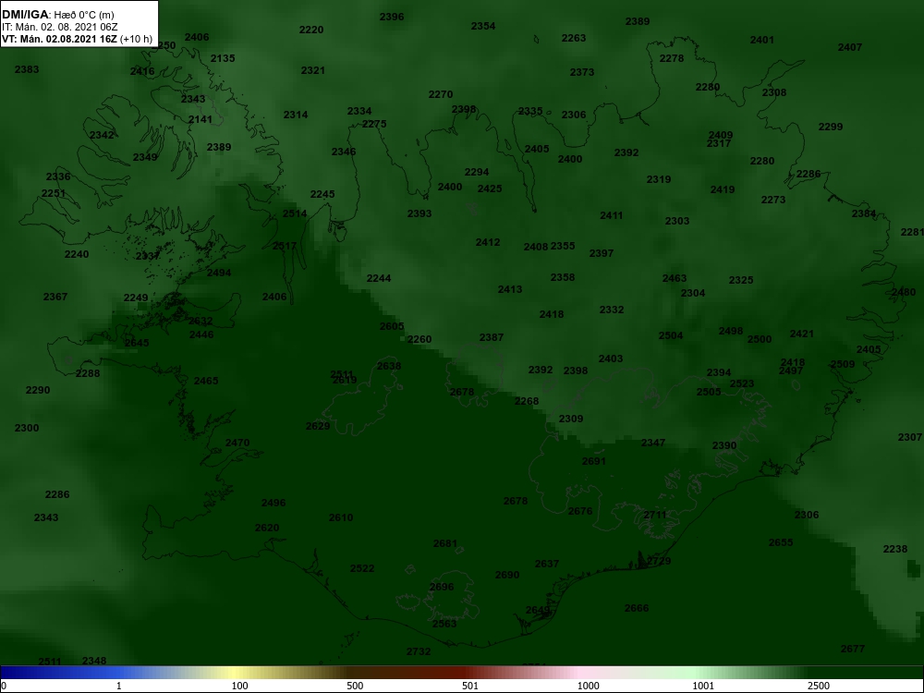924x693 pixels.
Task: Click the map value "2270"
Action: click(x=441, y=94)
